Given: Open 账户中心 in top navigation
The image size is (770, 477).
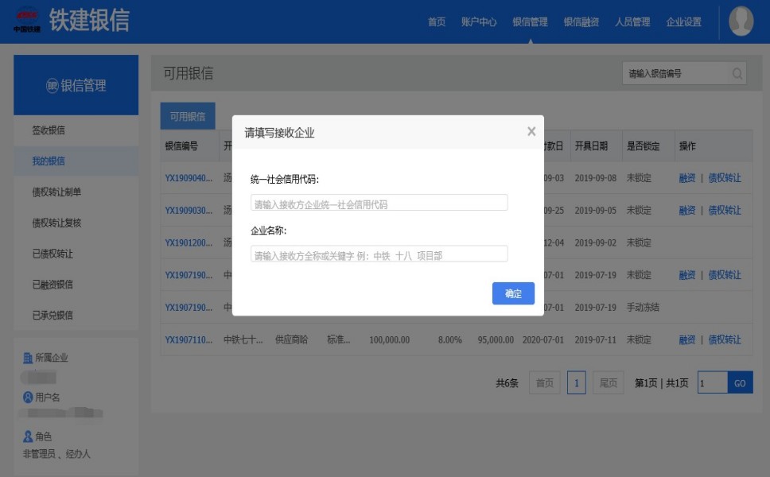Looking at the screenshot, I should [x=478, y=22].
